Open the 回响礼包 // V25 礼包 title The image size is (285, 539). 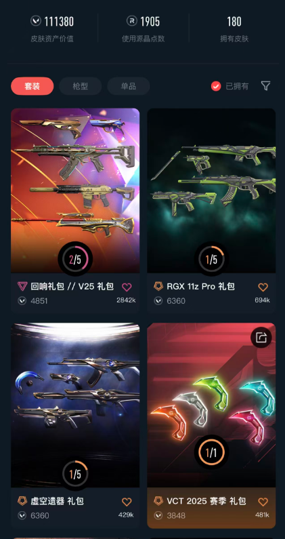tap(72, 287)
